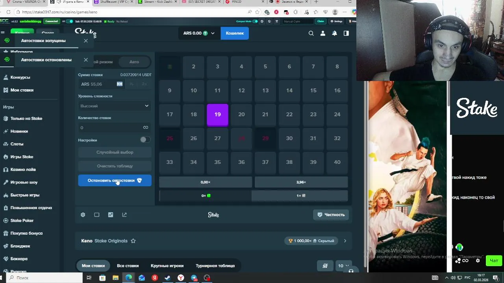Open Турнирная таблица tab
Screen dimensions: 504x283
(x=215, y=266)
